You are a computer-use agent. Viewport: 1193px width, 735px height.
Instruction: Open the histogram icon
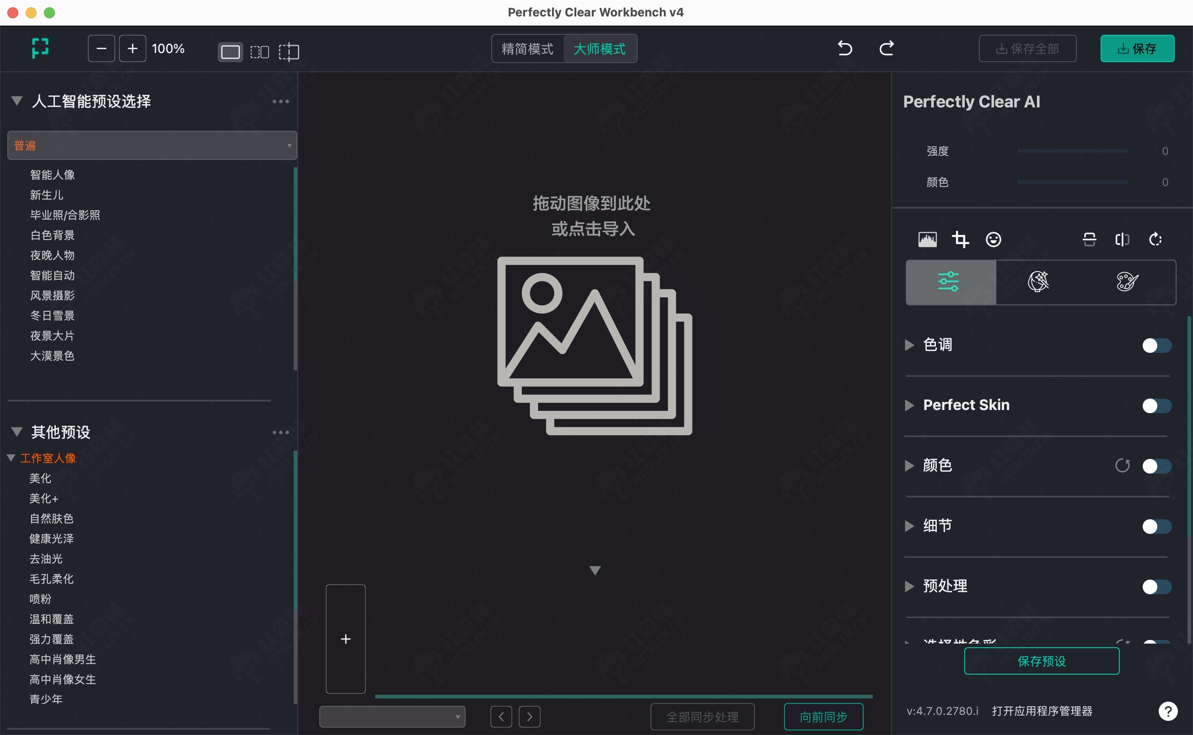[927, 239]
